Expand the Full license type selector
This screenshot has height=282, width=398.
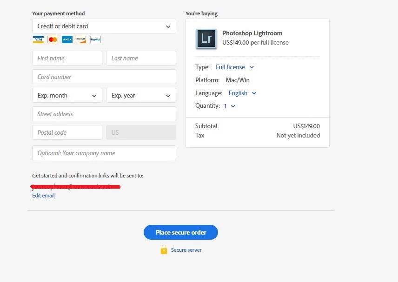click(x=234, y=67)
